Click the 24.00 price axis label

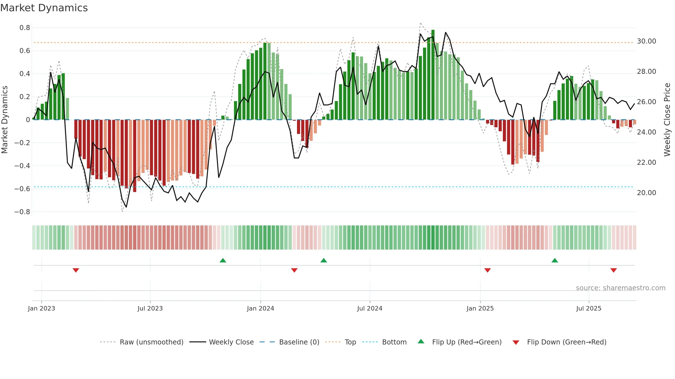pos(647,132)
